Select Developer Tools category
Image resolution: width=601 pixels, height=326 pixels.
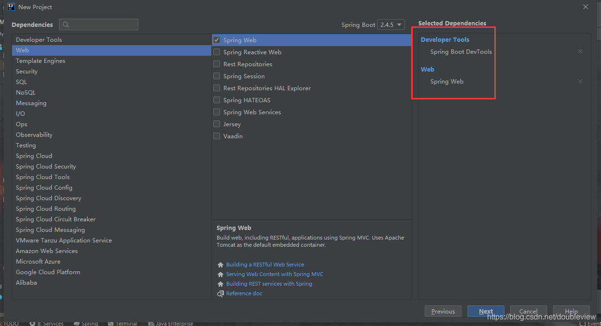click(x=111, y=40)
